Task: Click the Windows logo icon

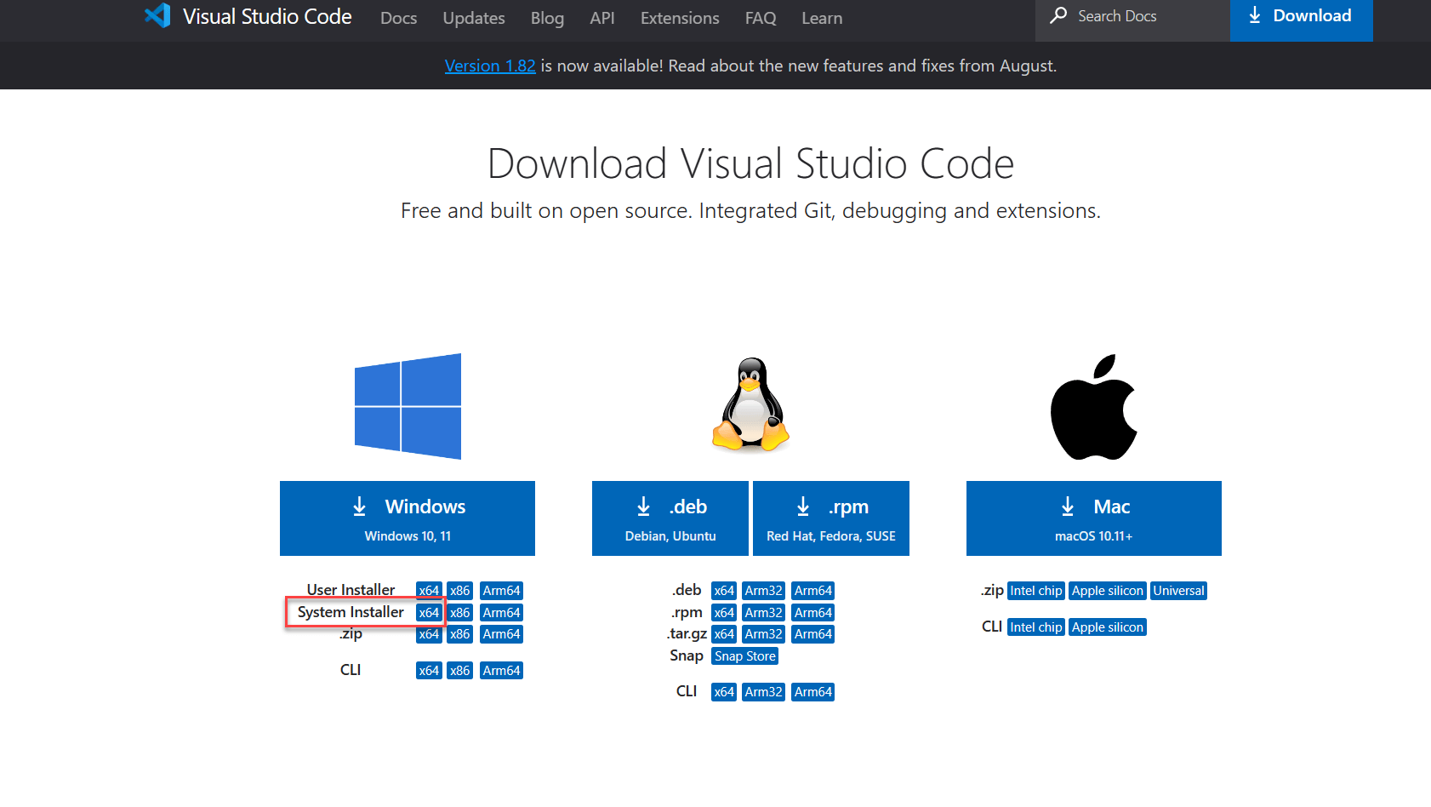Action: click(408, 406)
